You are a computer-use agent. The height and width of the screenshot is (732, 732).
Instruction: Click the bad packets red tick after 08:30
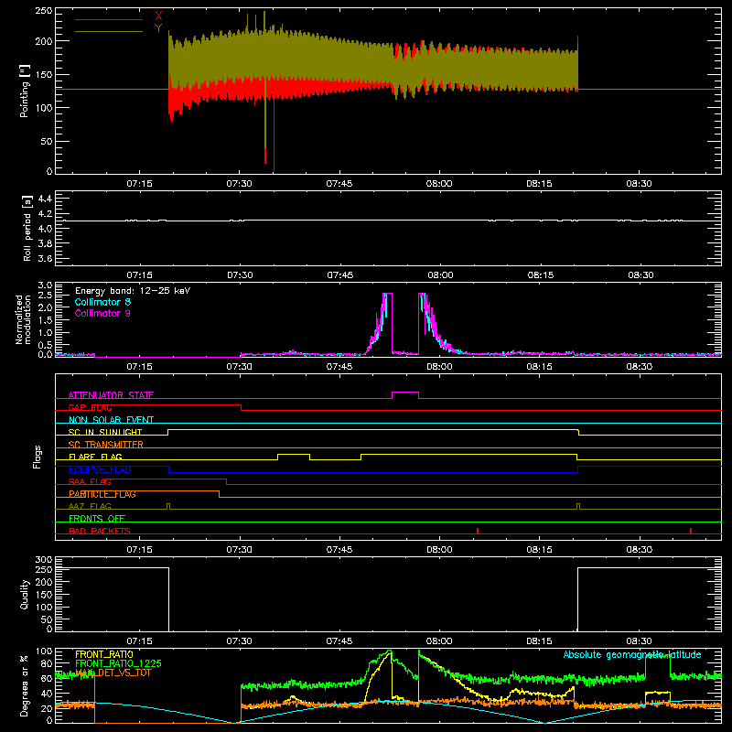pyautogui.click(x=691, y=531)
